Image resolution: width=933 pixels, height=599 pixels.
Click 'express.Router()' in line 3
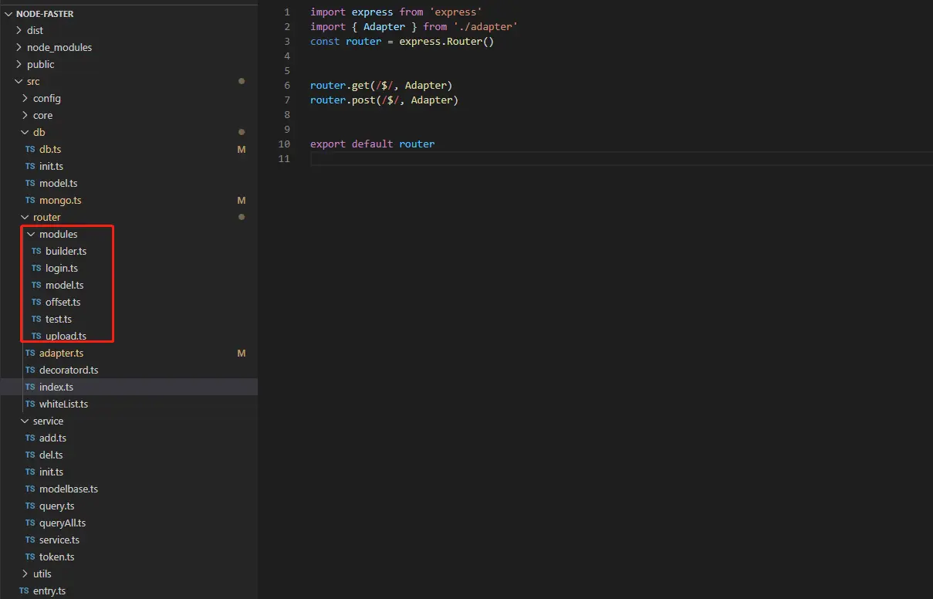[x=446, y=41]
